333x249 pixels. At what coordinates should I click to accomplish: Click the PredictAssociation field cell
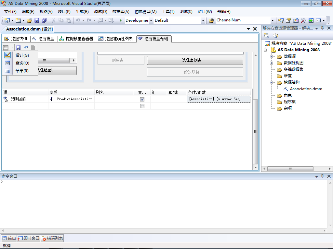point(71,99)
